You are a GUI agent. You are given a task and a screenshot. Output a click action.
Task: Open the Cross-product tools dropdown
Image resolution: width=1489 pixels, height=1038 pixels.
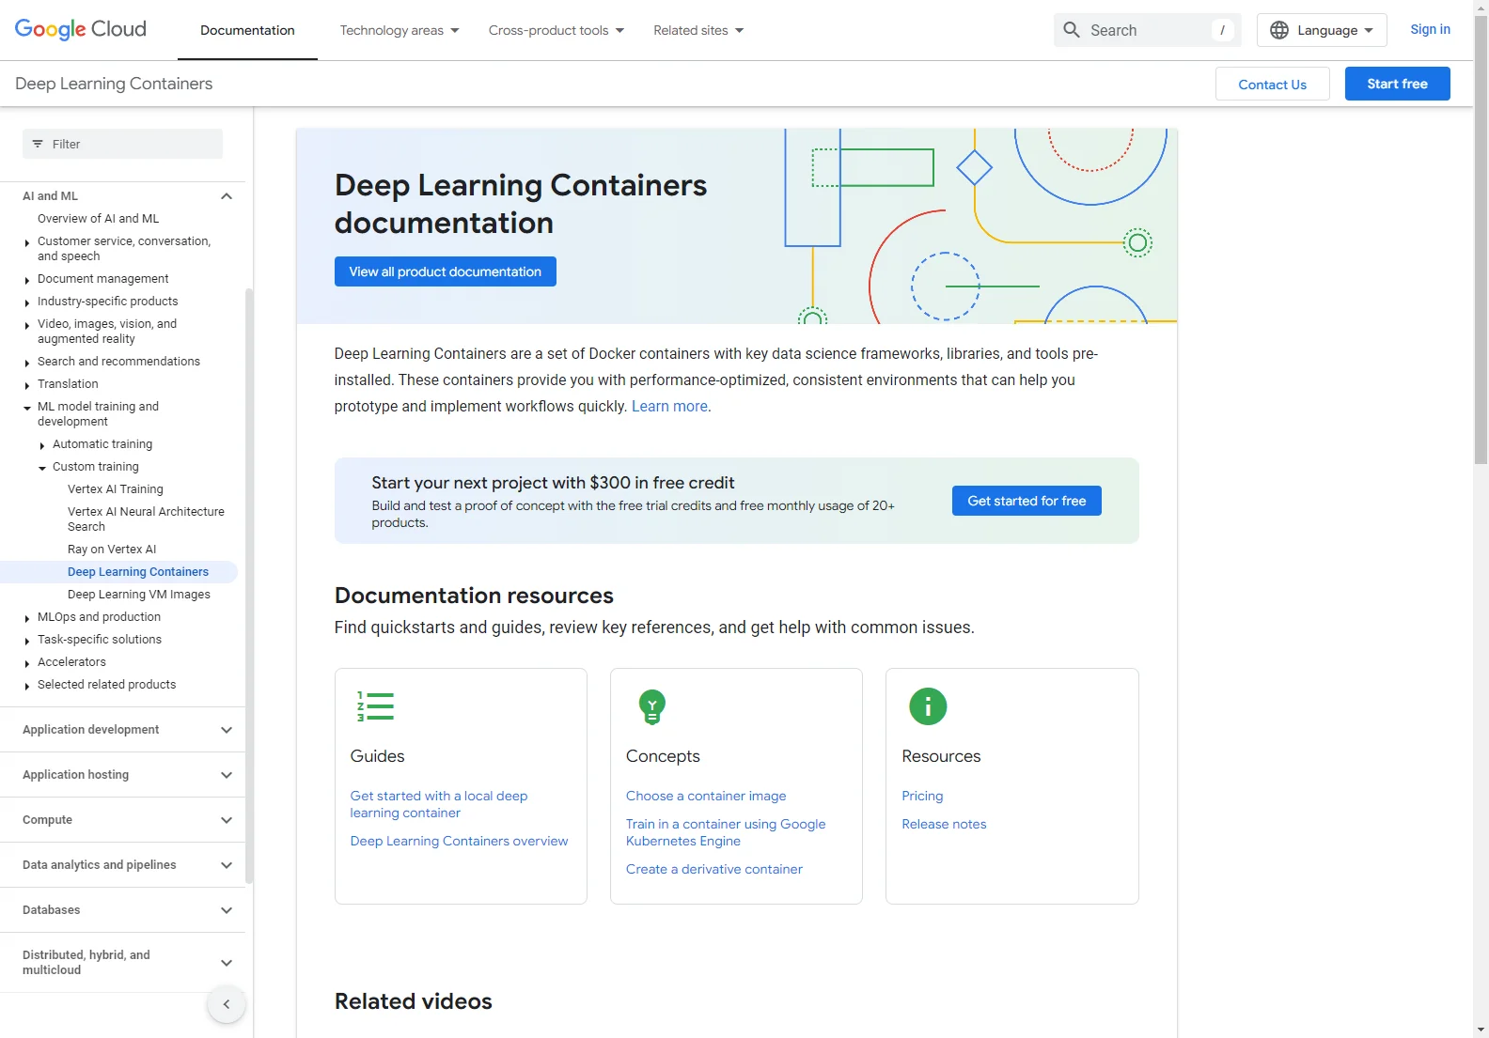556,30
